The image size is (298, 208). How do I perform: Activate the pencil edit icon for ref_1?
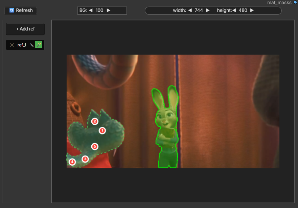[32, 45]
